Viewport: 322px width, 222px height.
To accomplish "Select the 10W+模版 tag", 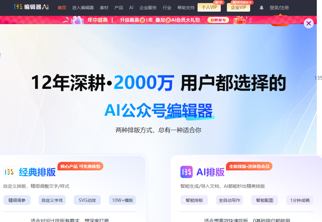I will pos(122,200).
